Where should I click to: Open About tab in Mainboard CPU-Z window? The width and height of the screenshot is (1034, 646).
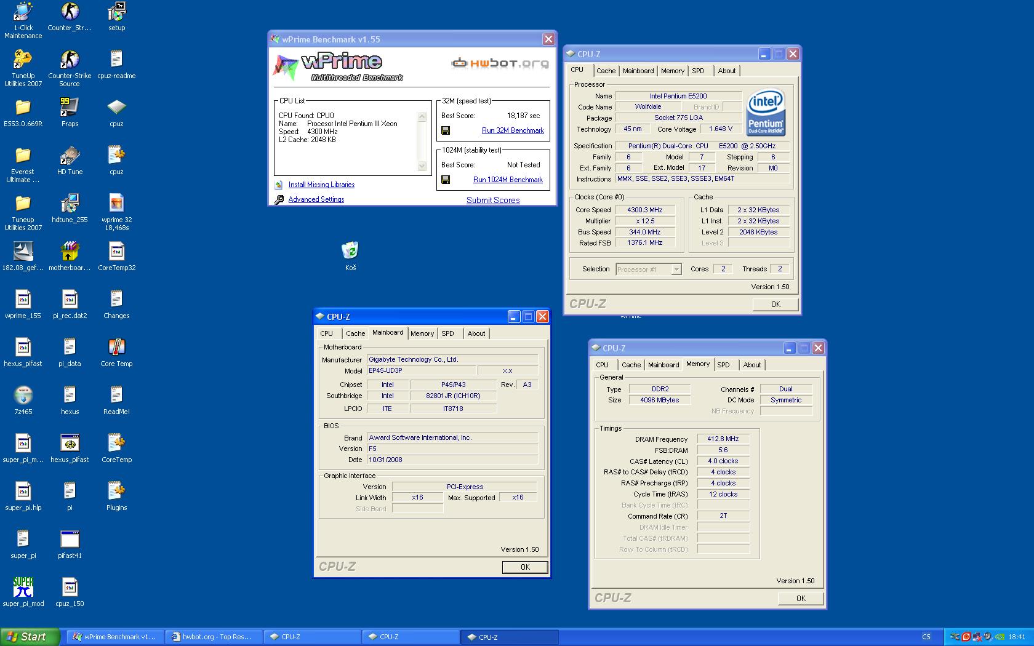point(476,333)
